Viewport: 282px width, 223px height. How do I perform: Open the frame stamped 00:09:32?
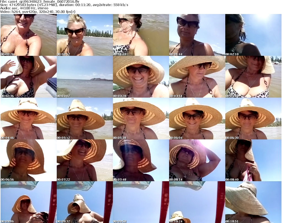(85, 202)
